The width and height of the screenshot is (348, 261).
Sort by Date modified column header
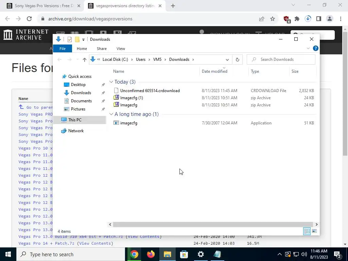point(214,71)
